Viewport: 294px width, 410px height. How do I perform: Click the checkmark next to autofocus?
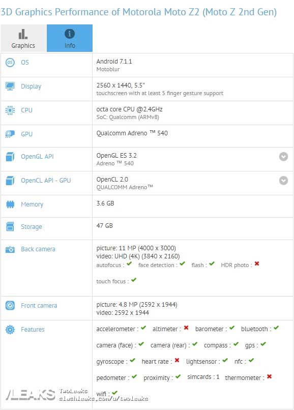tap(129, 263)
